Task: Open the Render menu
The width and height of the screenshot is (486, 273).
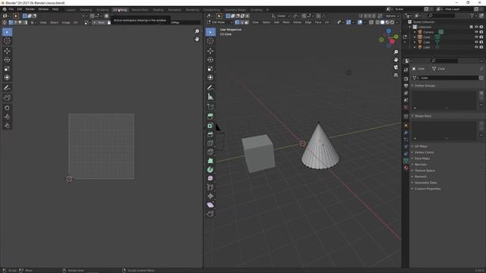Action: 30,9
